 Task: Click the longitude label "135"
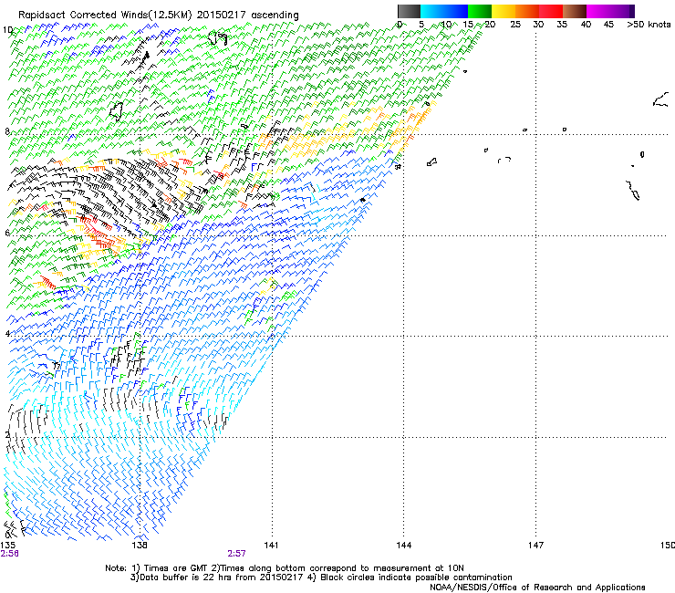[x=8, y=546]
